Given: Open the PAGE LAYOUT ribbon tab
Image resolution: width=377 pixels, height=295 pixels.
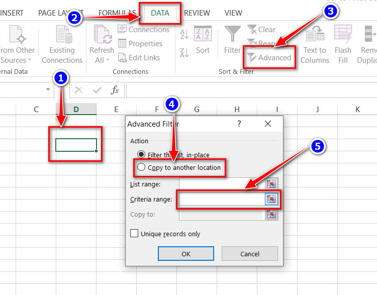Looking at the screenshot, I should [x=61, y=13].
